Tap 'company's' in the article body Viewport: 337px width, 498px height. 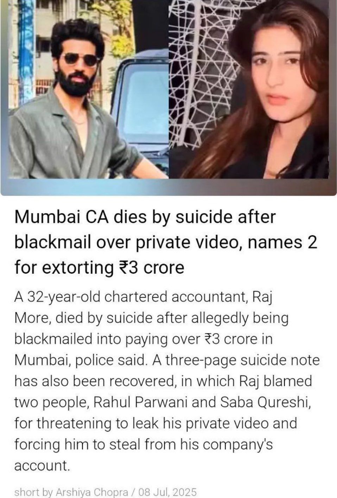tap(238, 445)
